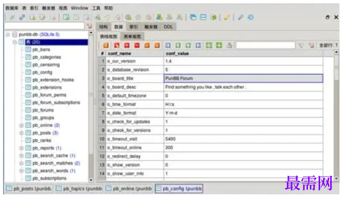Open the Window menu

(80, 8)
